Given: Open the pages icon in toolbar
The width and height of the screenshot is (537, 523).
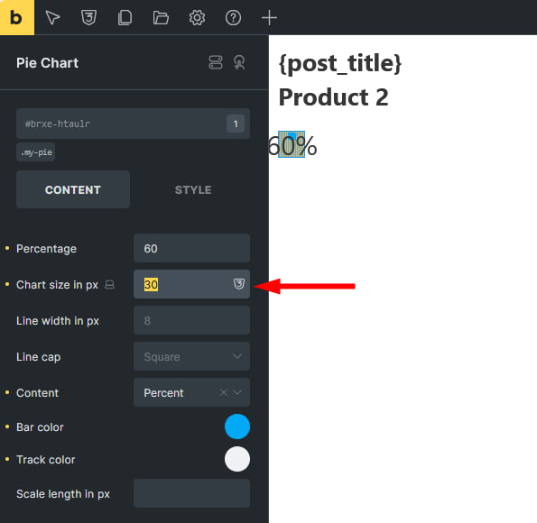Looking at the screenshot, I should [x=125, y=18].
